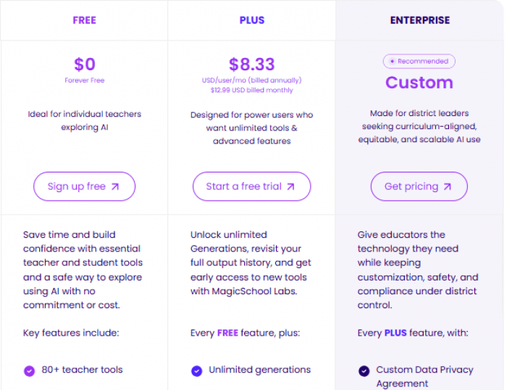Click the Custom price heading
Image resolution: width=507 pixels, height=390 pixels.
tap(419, 83)
